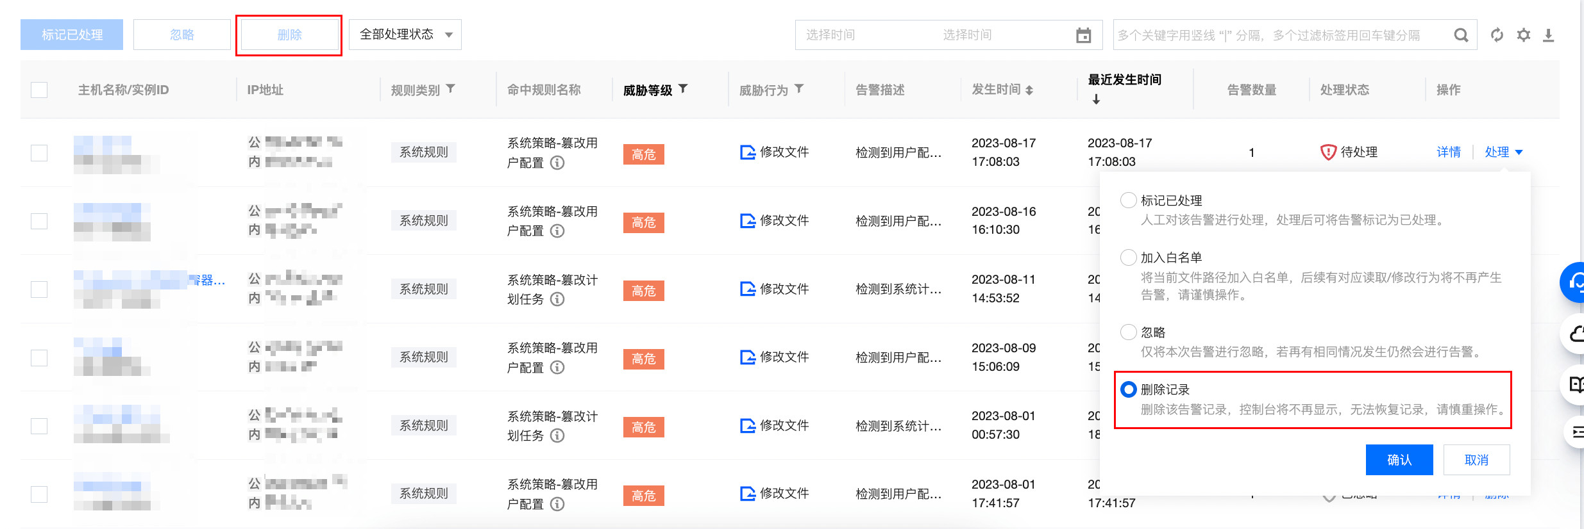Open 详情 link for first alert
This screenshot has height=529, width=1584.
1448,152
